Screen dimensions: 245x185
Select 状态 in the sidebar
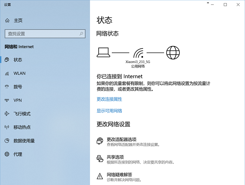click(x=18, y=60)
